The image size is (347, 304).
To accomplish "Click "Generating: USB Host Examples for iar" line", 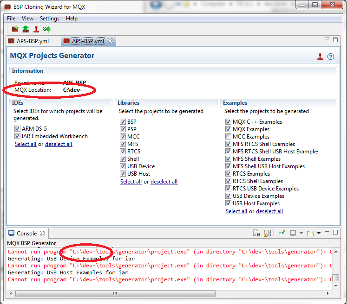I will click(68, 272).
